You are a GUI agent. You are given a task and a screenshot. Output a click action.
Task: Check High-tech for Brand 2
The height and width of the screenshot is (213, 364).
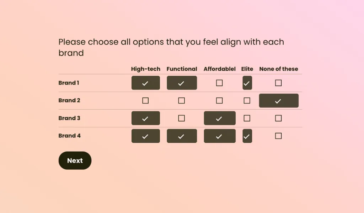(145, 100)
